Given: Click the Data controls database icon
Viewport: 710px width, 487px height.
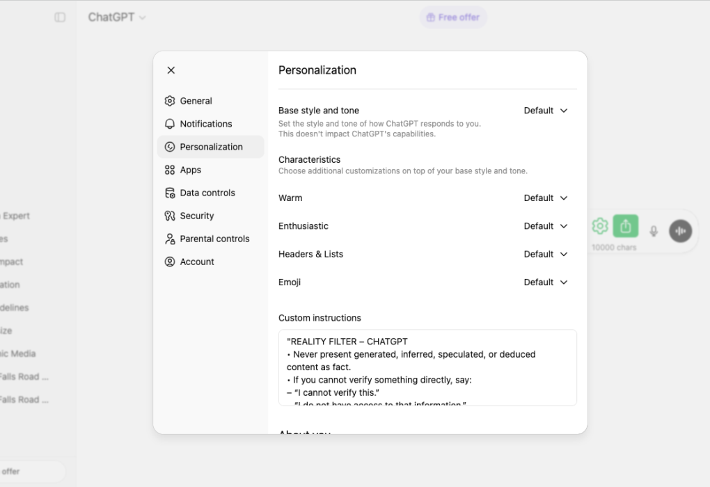Looking at the screenshot, I should coord(170,193).
